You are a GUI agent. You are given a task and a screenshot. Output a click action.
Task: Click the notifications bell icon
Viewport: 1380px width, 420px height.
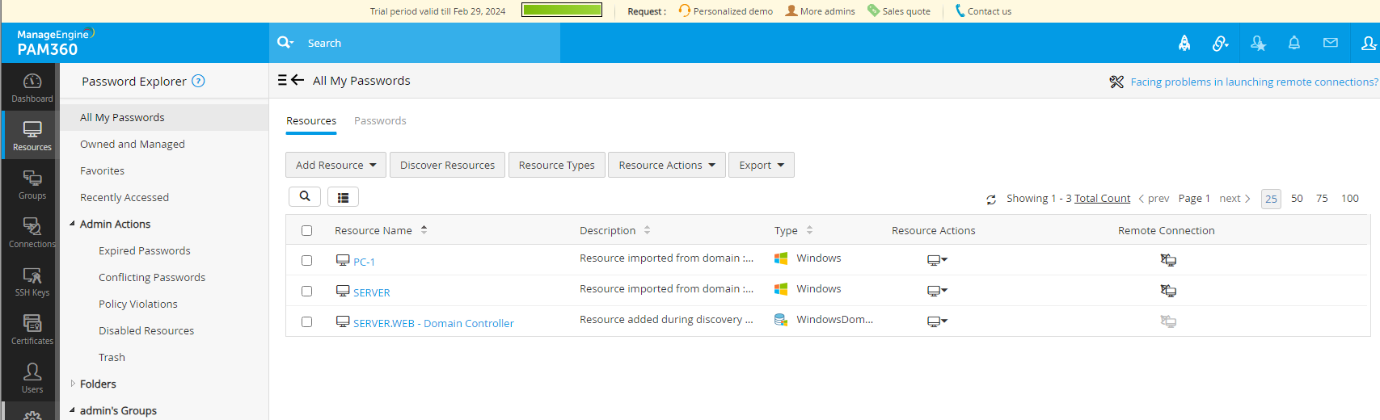(x=1293, y=43)
